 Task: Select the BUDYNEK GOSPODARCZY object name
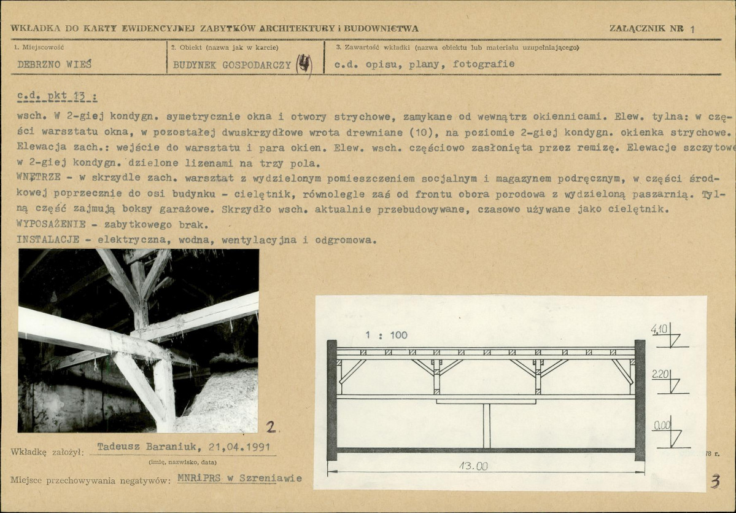[231, 64]
